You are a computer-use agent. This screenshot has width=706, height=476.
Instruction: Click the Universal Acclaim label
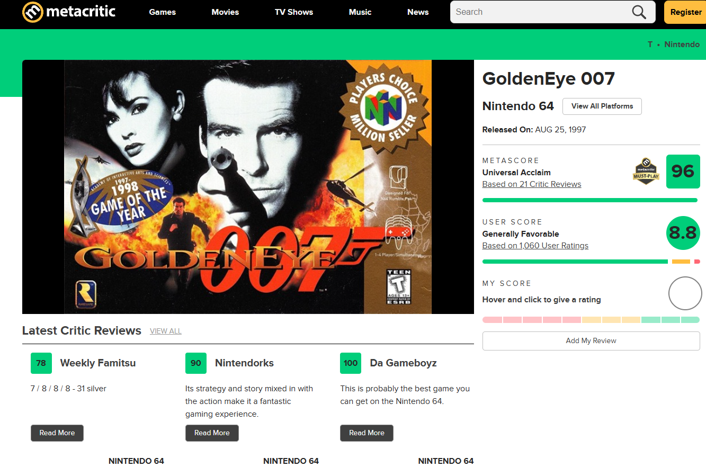click(516, 173)
